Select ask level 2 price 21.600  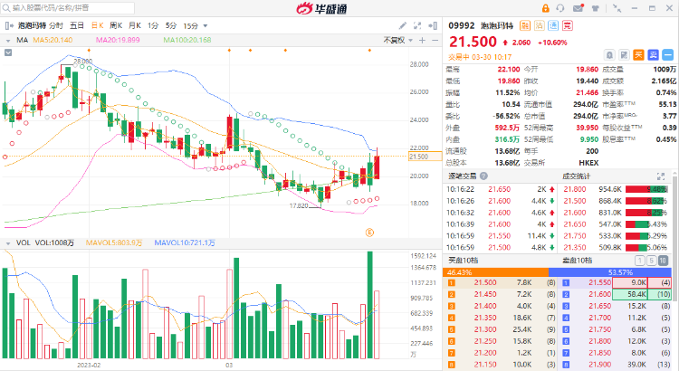pyautogui.click(x=599, y=294)
